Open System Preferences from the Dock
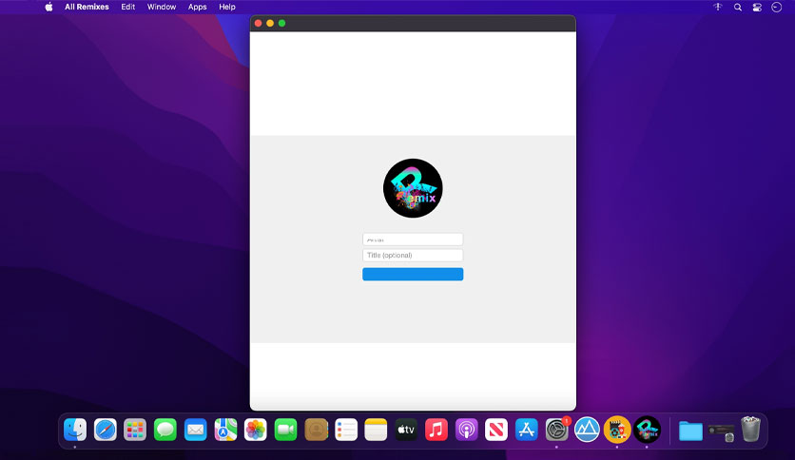The image size is (795, 460). (556, 431)
